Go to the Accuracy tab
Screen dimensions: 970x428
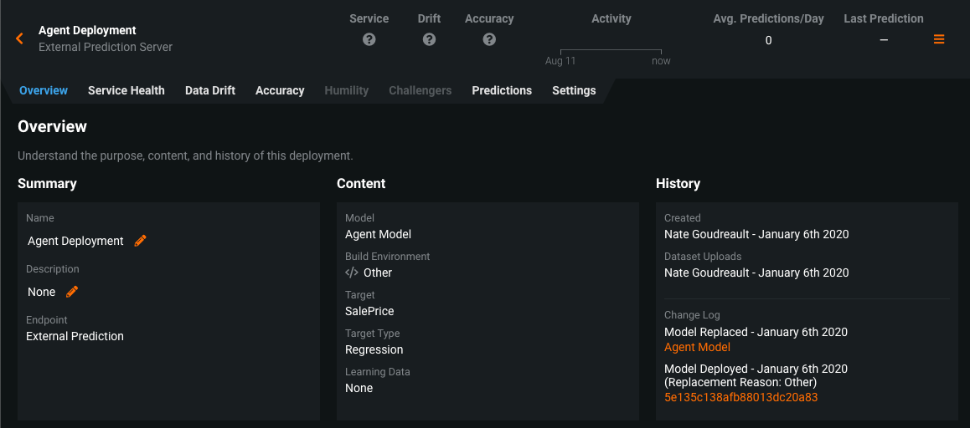(x=280, y=90)
